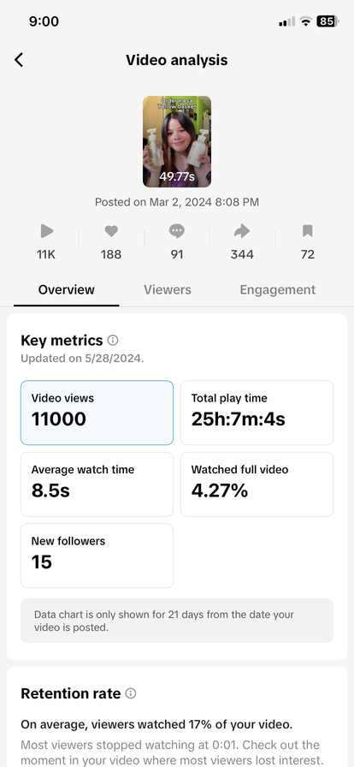Tap the share arrow icon
This screenshot has width=354, height=767.
point(242,231)
